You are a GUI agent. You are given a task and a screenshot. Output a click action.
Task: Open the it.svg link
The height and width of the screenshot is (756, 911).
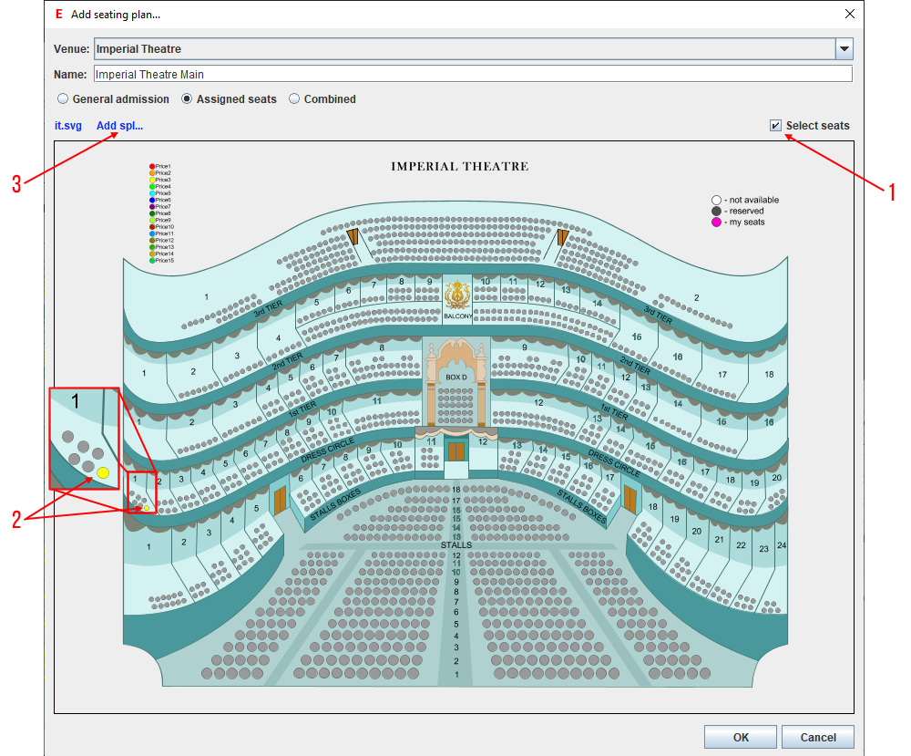coord(68,126)
